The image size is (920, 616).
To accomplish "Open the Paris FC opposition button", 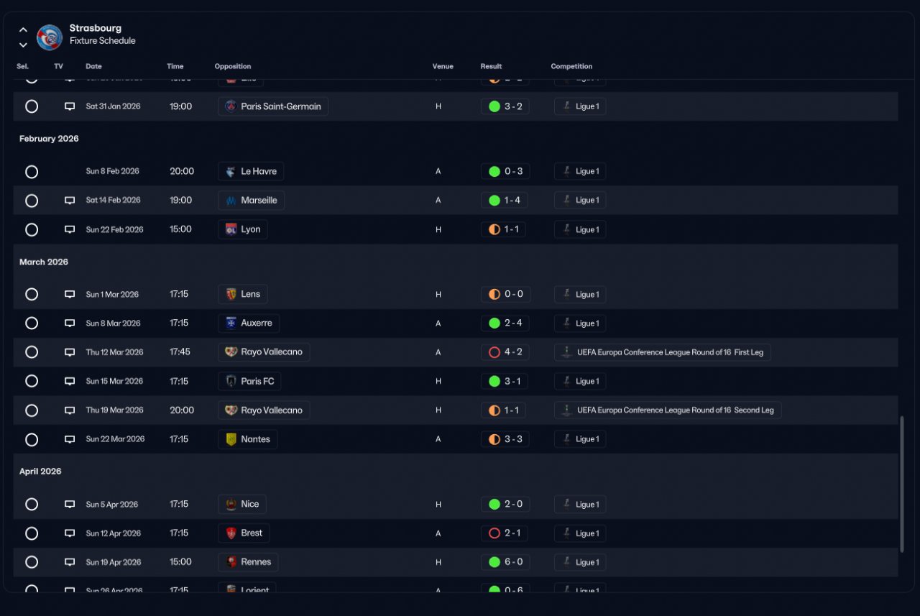I will coord(249,381).
